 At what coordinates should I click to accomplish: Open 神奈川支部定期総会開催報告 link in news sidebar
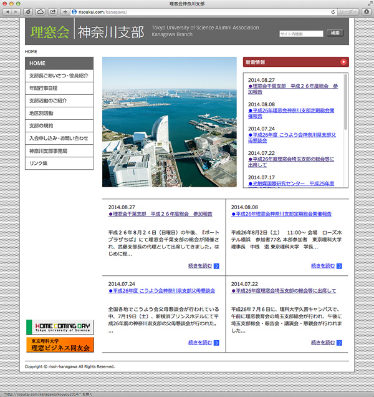coord(291,113)
